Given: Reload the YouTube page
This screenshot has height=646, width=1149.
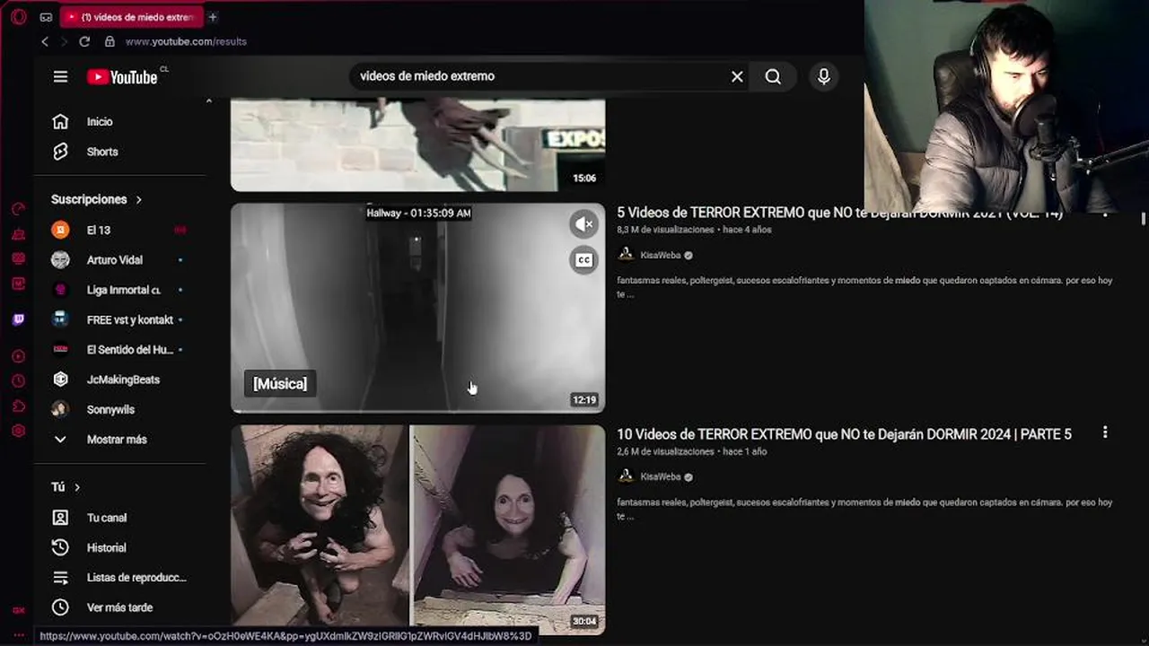Looking at the screenshot, I should (84, 41).
